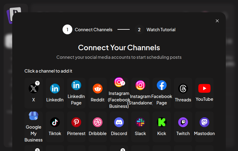The image size is (238, 151).
Task: Open help badge on X channel
Action: coord(37,83)
